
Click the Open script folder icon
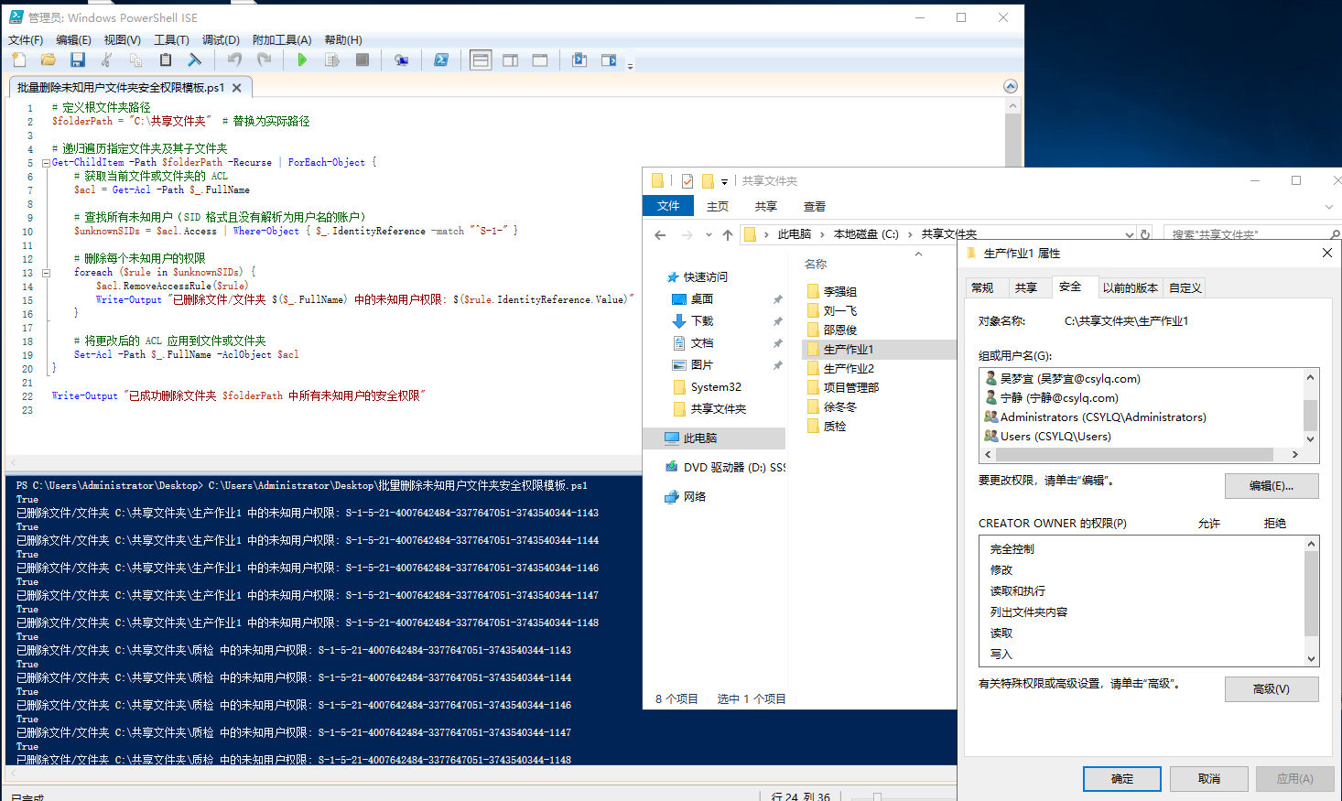(x=49, y=60)
